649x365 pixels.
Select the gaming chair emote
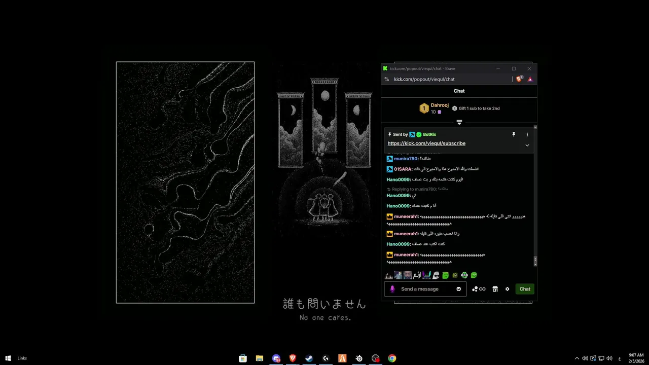[426, 275]
